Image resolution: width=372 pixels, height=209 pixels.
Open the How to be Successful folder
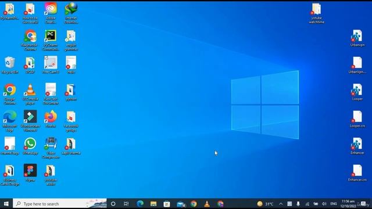(x=30, y=13)
